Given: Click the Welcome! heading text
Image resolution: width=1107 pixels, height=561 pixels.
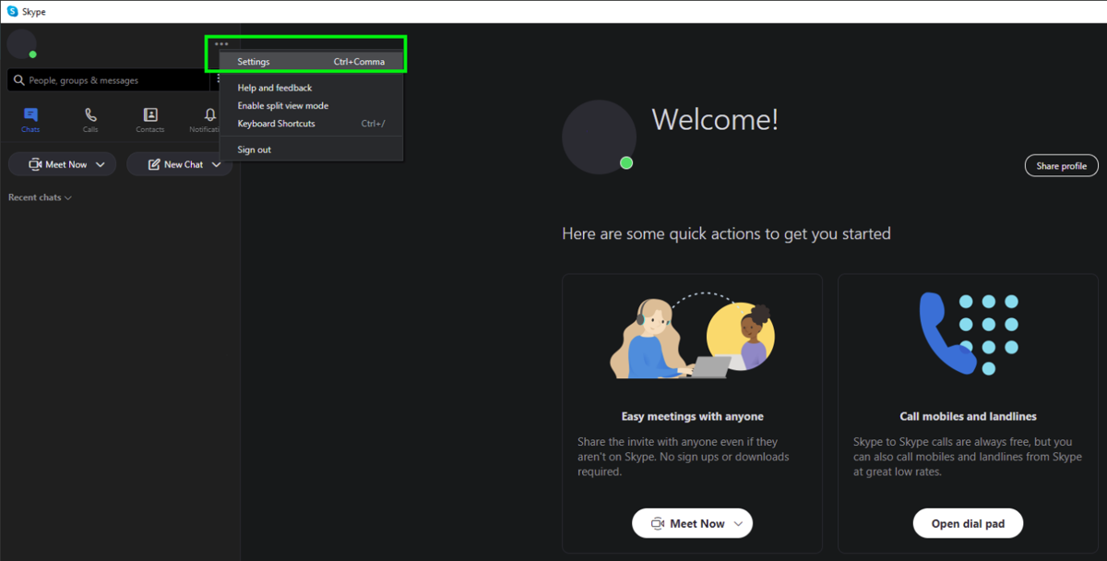Looking at the screenshot, I should coord(715,119).
